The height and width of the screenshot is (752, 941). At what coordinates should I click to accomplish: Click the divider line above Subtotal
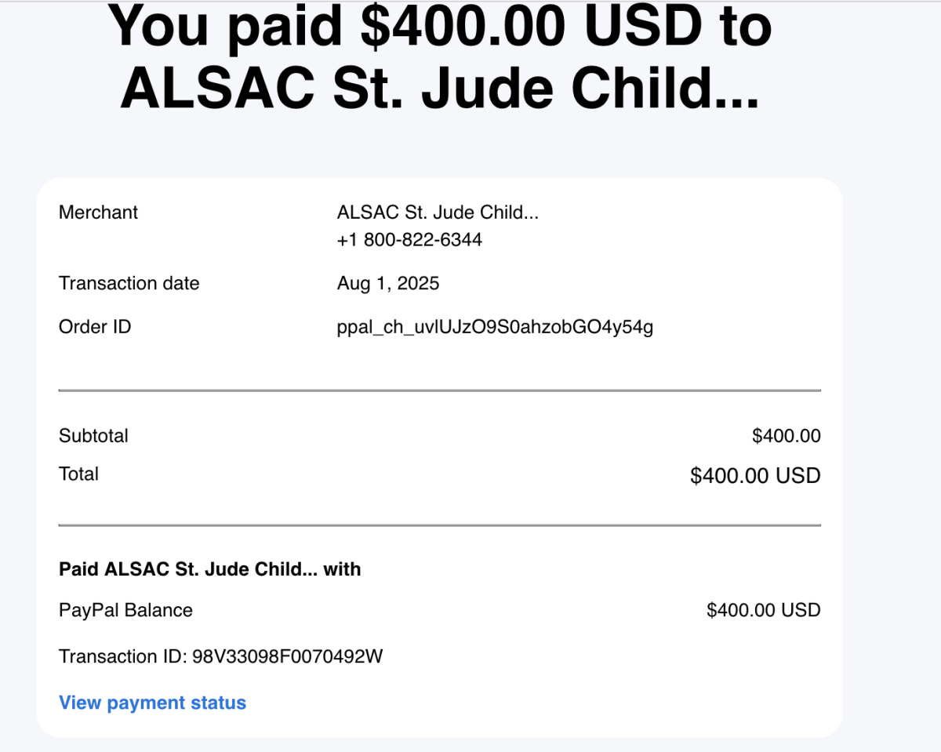440,390
